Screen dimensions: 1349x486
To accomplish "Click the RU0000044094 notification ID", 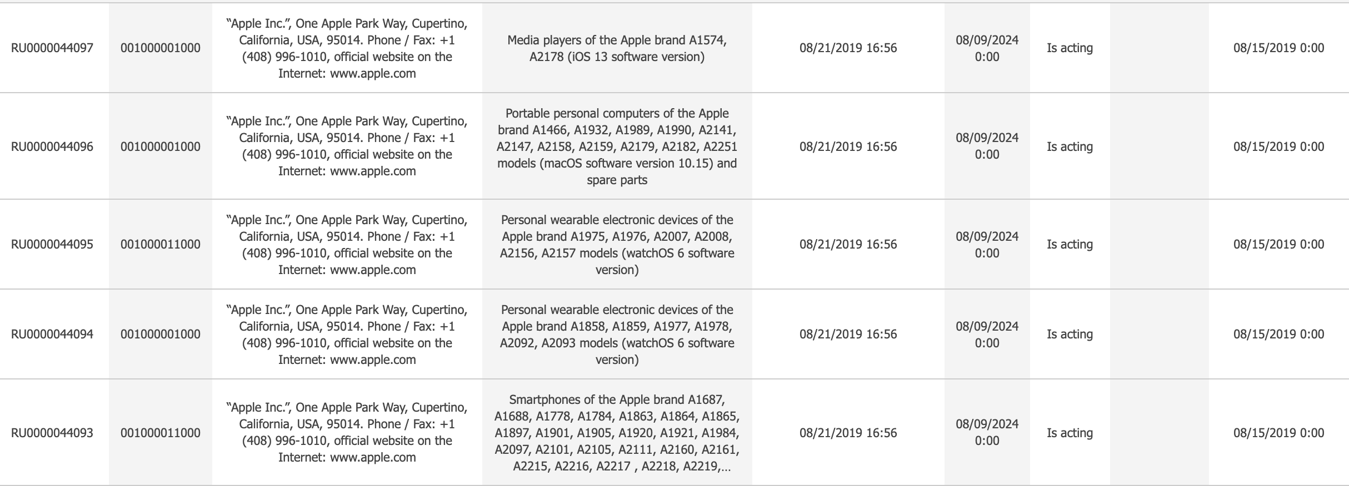I will [52, 335].
